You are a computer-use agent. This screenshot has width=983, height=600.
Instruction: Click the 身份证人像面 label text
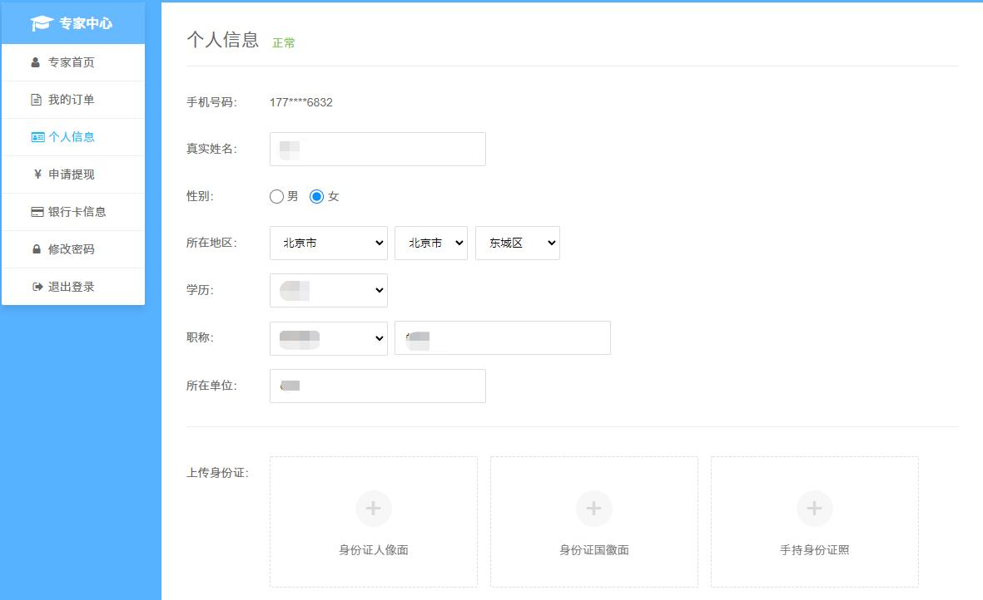coord(374,550)
